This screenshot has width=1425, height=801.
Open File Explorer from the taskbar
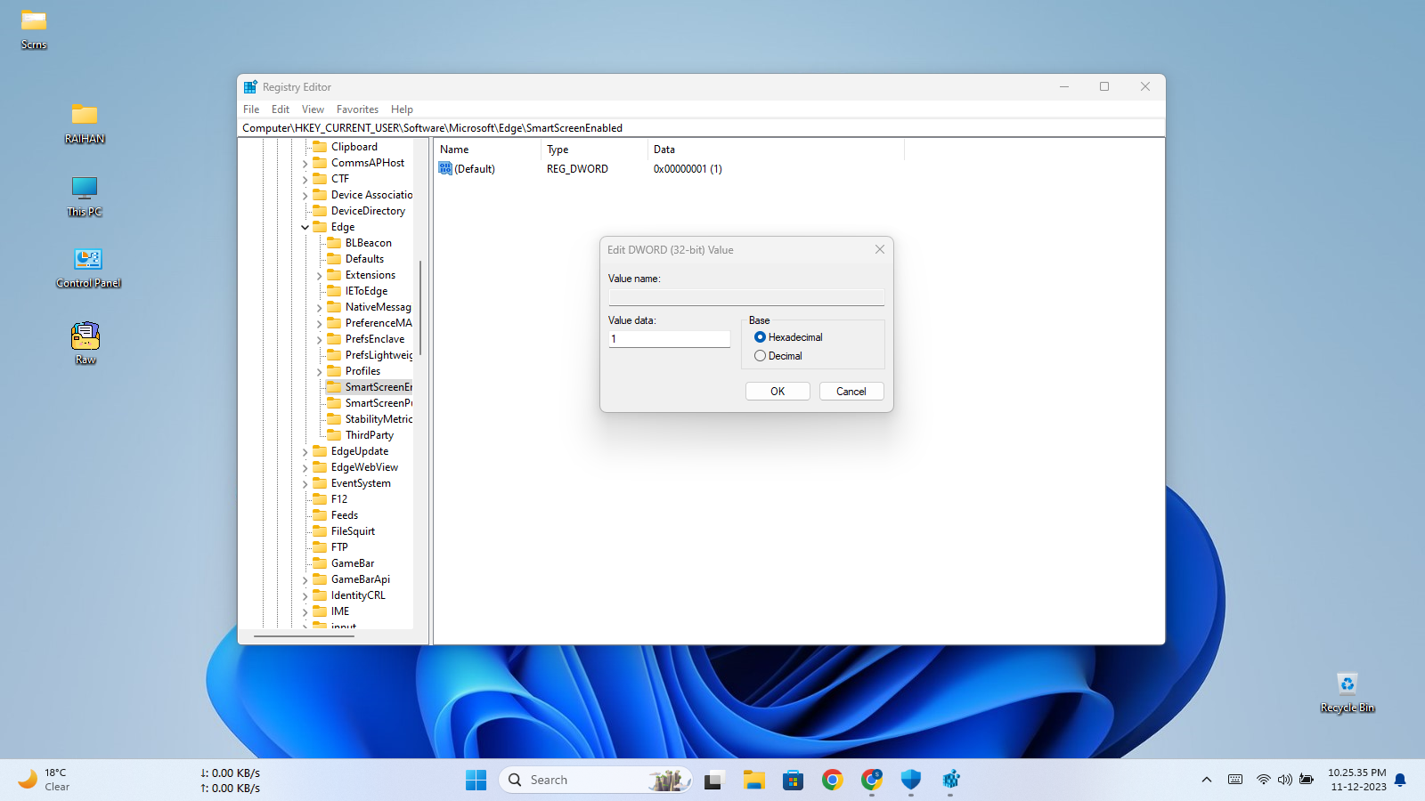pos(754,781)
